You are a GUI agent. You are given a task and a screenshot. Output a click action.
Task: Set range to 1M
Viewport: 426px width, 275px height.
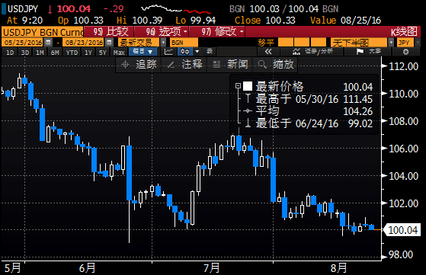40,52
